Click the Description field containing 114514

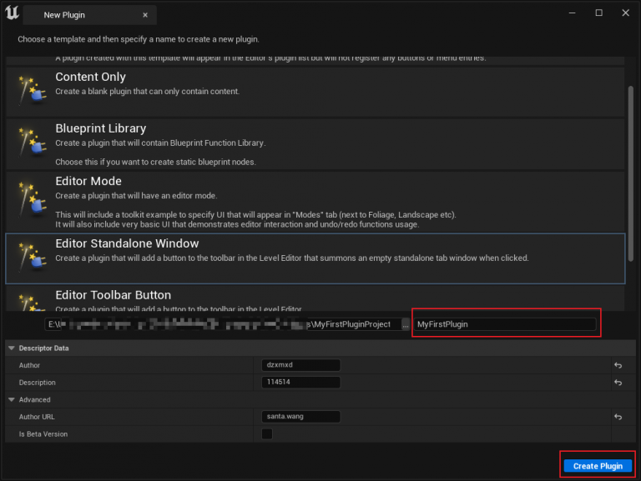click(300, 383)
